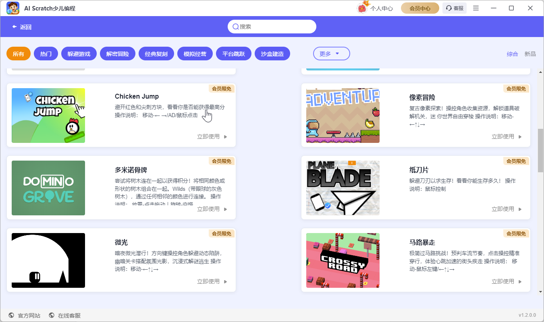Click the AI Scratch app logo
The image size is (544, 322).
[x=12, y=8]
